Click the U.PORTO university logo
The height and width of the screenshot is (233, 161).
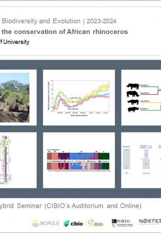pos(122,223)
